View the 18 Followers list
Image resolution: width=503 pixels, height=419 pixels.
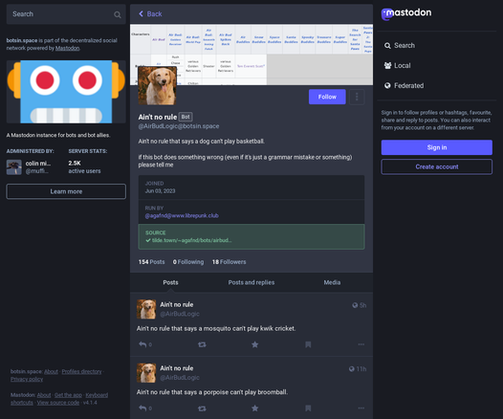230,262
